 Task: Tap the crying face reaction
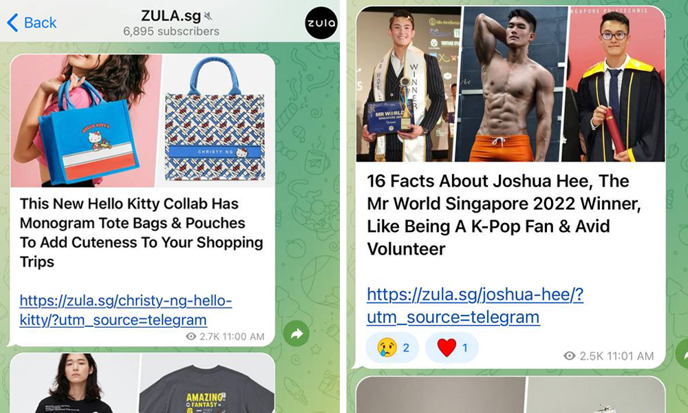coord(392,348)
